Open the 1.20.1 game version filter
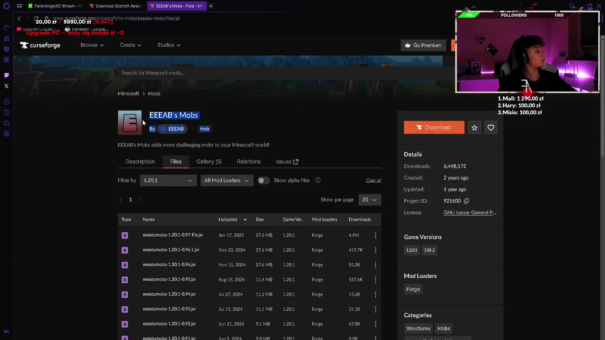Screen dimensions: 605x340 pos(168,180)
